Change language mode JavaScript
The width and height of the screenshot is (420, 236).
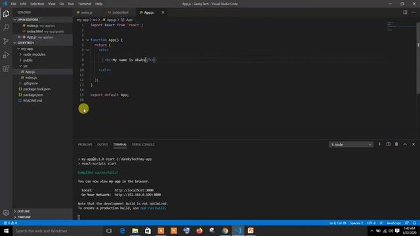(x=394, y=223)
